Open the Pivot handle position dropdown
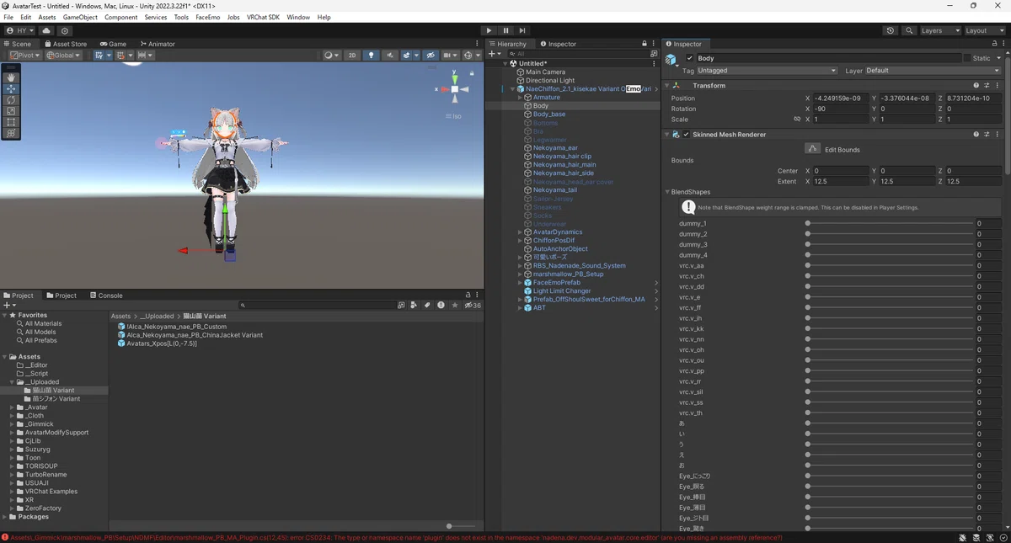Screen dimensions: 1011x543 click(24, 56)
